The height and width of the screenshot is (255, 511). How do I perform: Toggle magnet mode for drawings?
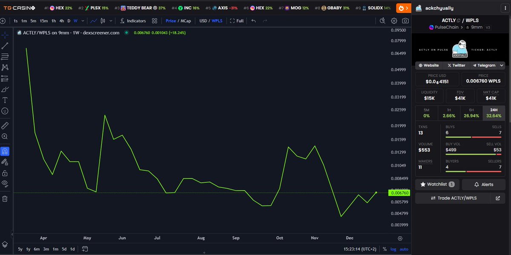click(5, 151)
